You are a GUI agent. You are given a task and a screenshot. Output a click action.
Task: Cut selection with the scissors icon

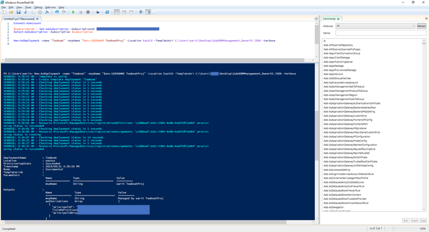tap(26, 12)
